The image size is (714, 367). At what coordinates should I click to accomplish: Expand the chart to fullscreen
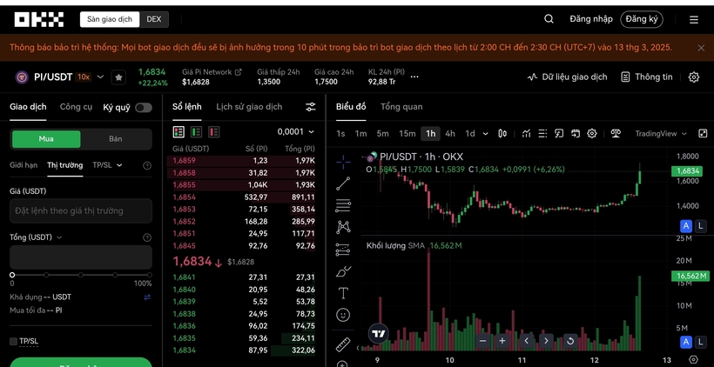(703, 134)
